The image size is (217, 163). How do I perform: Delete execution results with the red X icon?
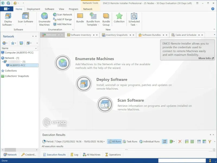pyautogui.click(x=180, y=142)
